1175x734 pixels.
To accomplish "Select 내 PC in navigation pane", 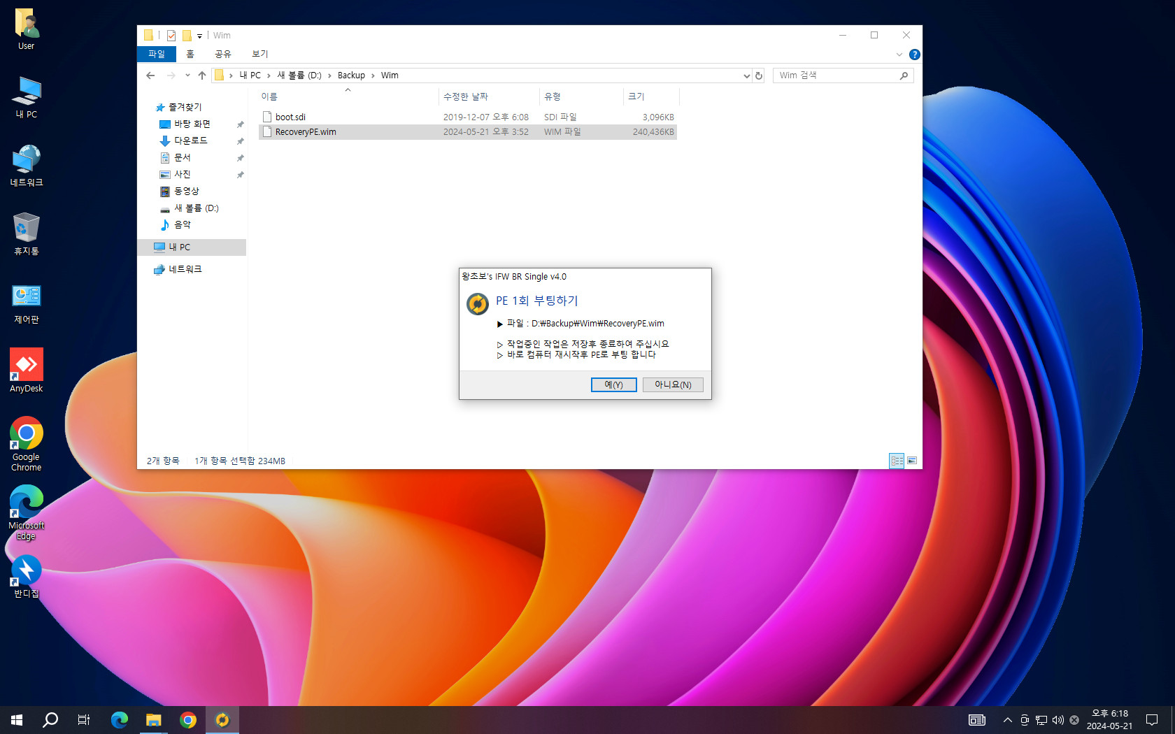I will coord(192,247).
